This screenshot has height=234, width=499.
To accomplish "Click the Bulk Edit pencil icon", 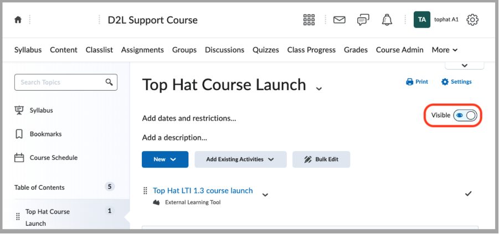I will [307, 159].
